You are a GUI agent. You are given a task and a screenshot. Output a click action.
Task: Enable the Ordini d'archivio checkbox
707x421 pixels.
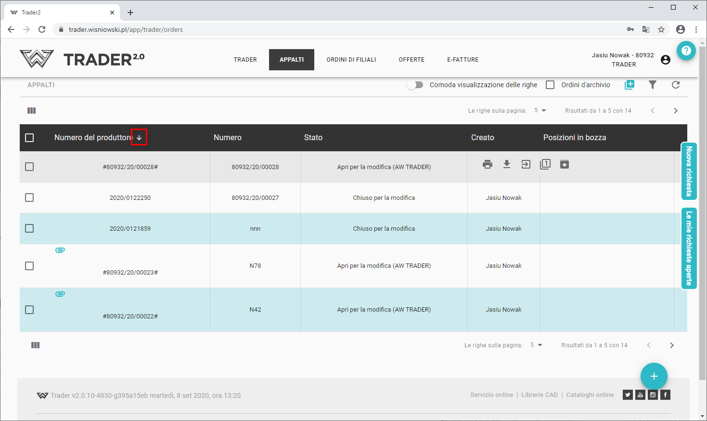pyautogui.click(x=550, y=85)
